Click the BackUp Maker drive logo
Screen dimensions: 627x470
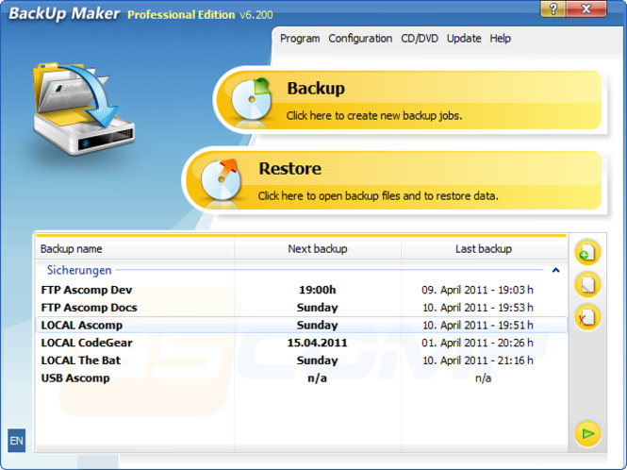tap(77, 111)
